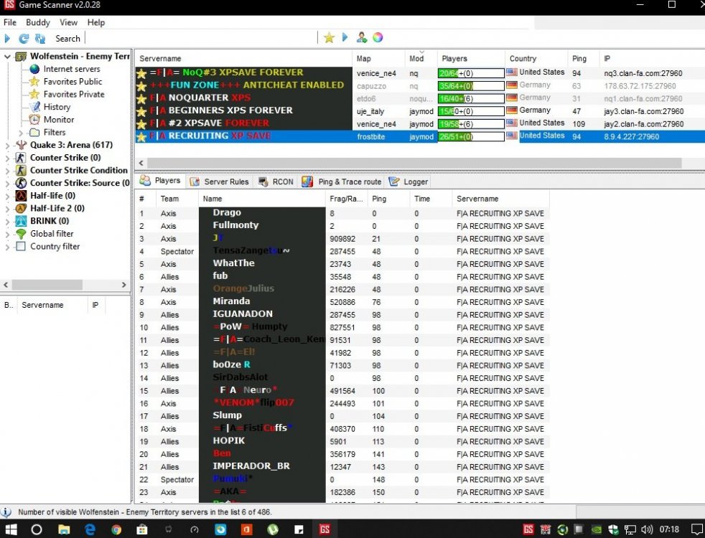
Task: Click the Quake 3: Arena game icon
Action: (x=21, y=145)
